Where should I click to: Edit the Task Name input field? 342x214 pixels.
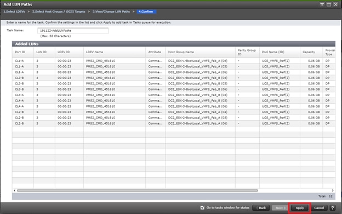pos(73,31)
